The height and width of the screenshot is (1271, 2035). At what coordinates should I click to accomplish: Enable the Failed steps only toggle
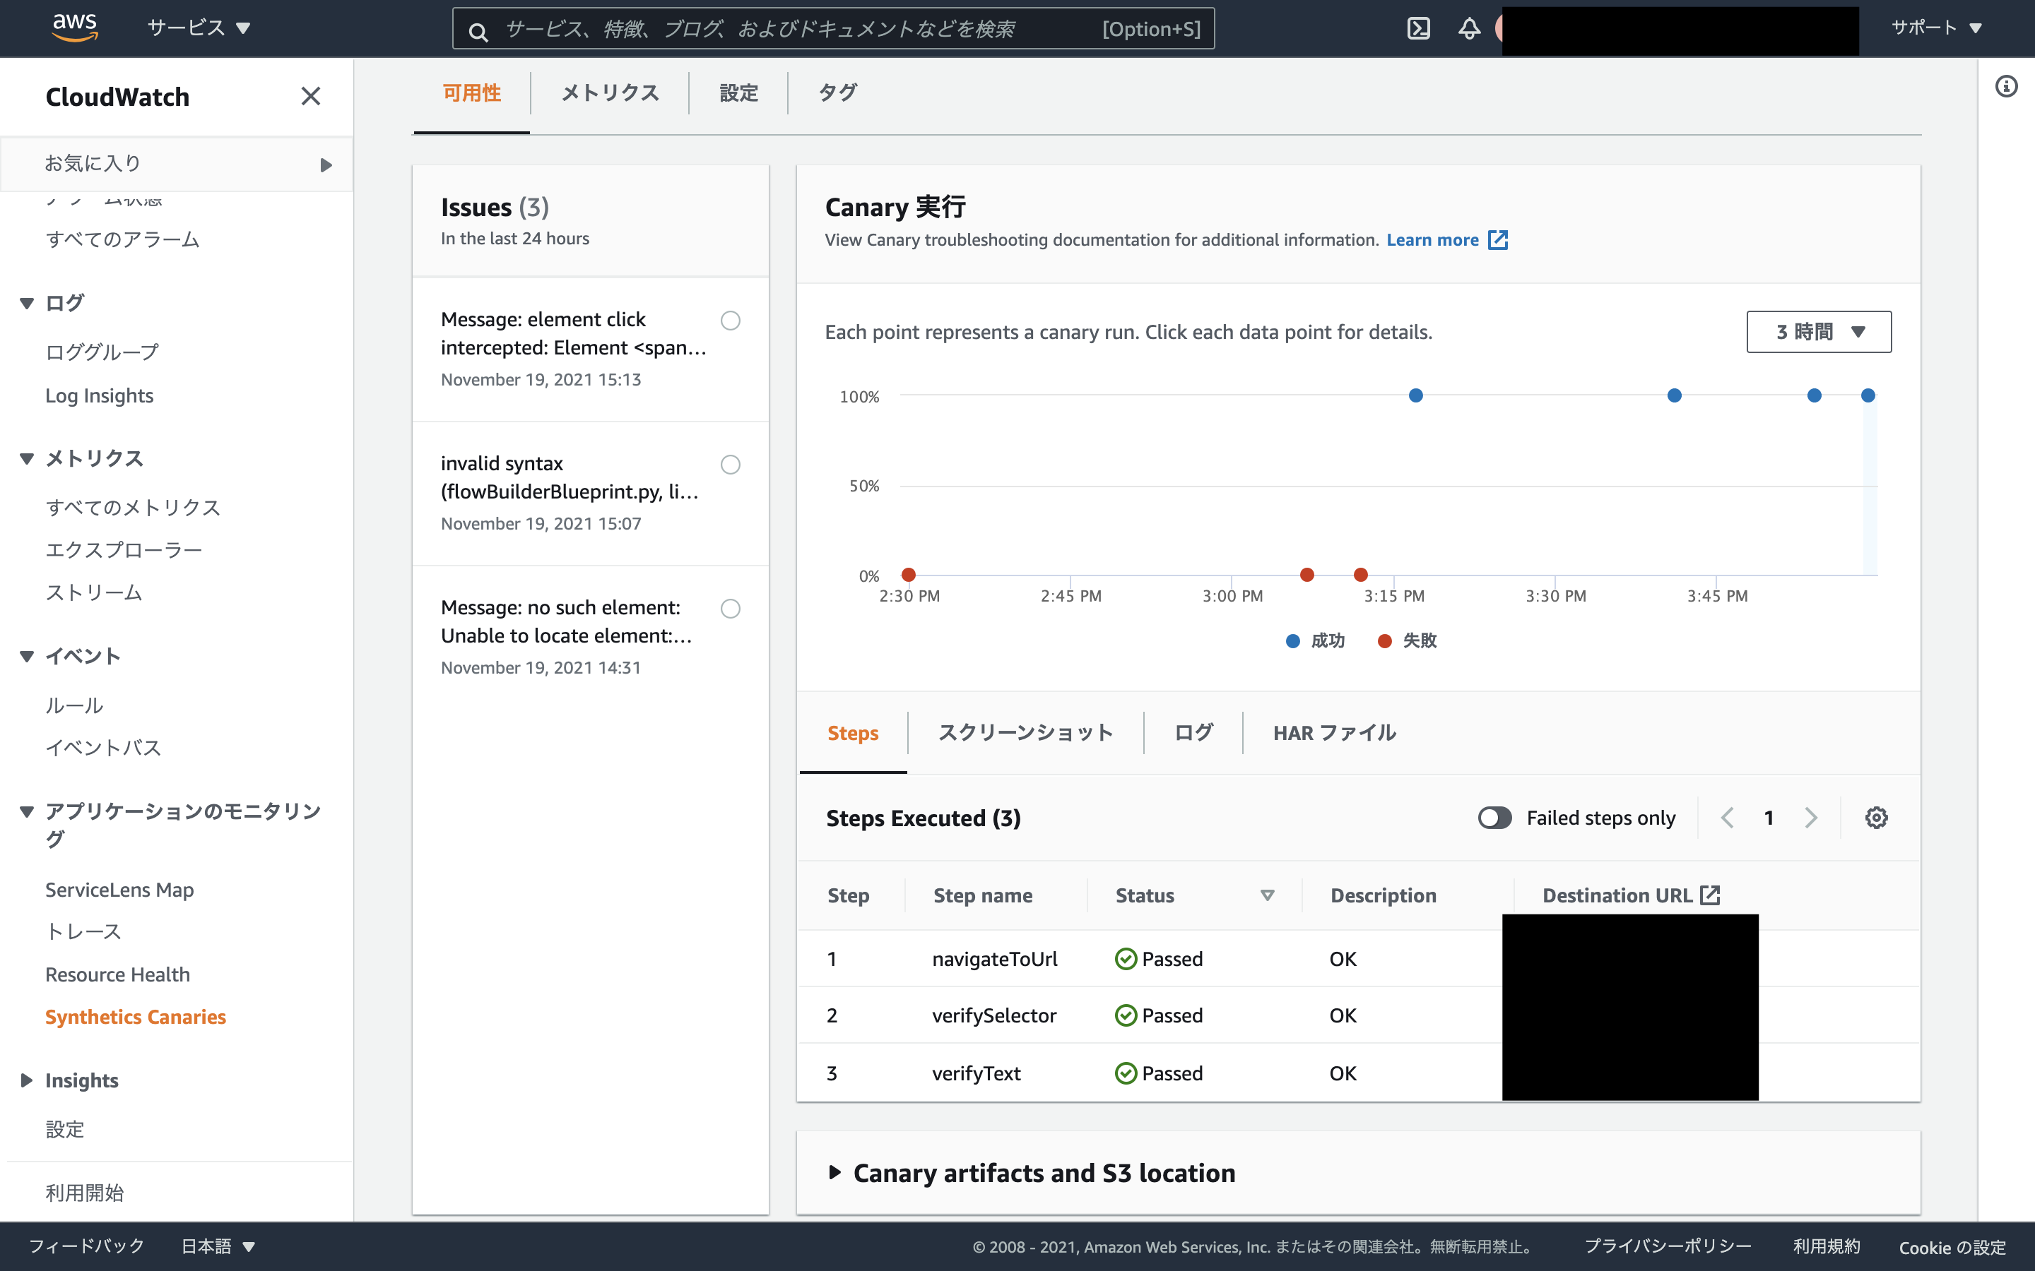click(x=1494, y=817)
